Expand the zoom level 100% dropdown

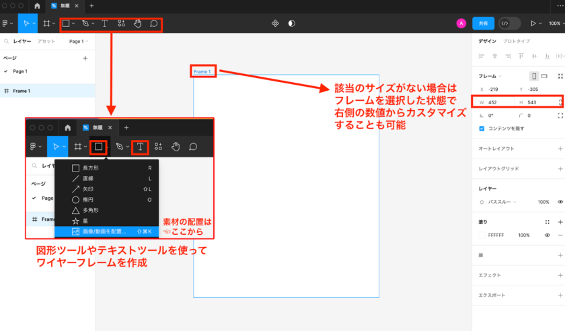555,23
